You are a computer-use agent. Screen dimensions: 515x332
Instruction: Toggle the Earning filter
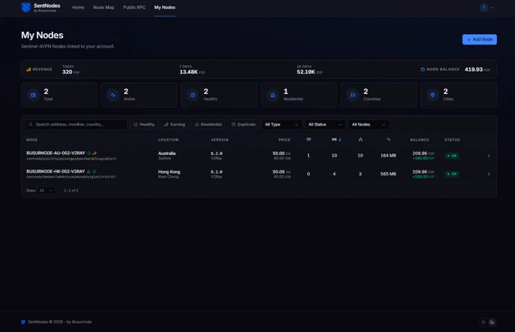(174, 124)
